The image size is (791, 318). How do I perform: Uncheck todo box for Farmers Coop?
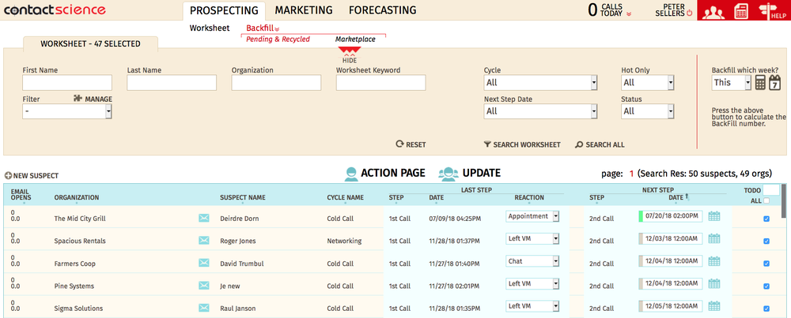(766, 264)
